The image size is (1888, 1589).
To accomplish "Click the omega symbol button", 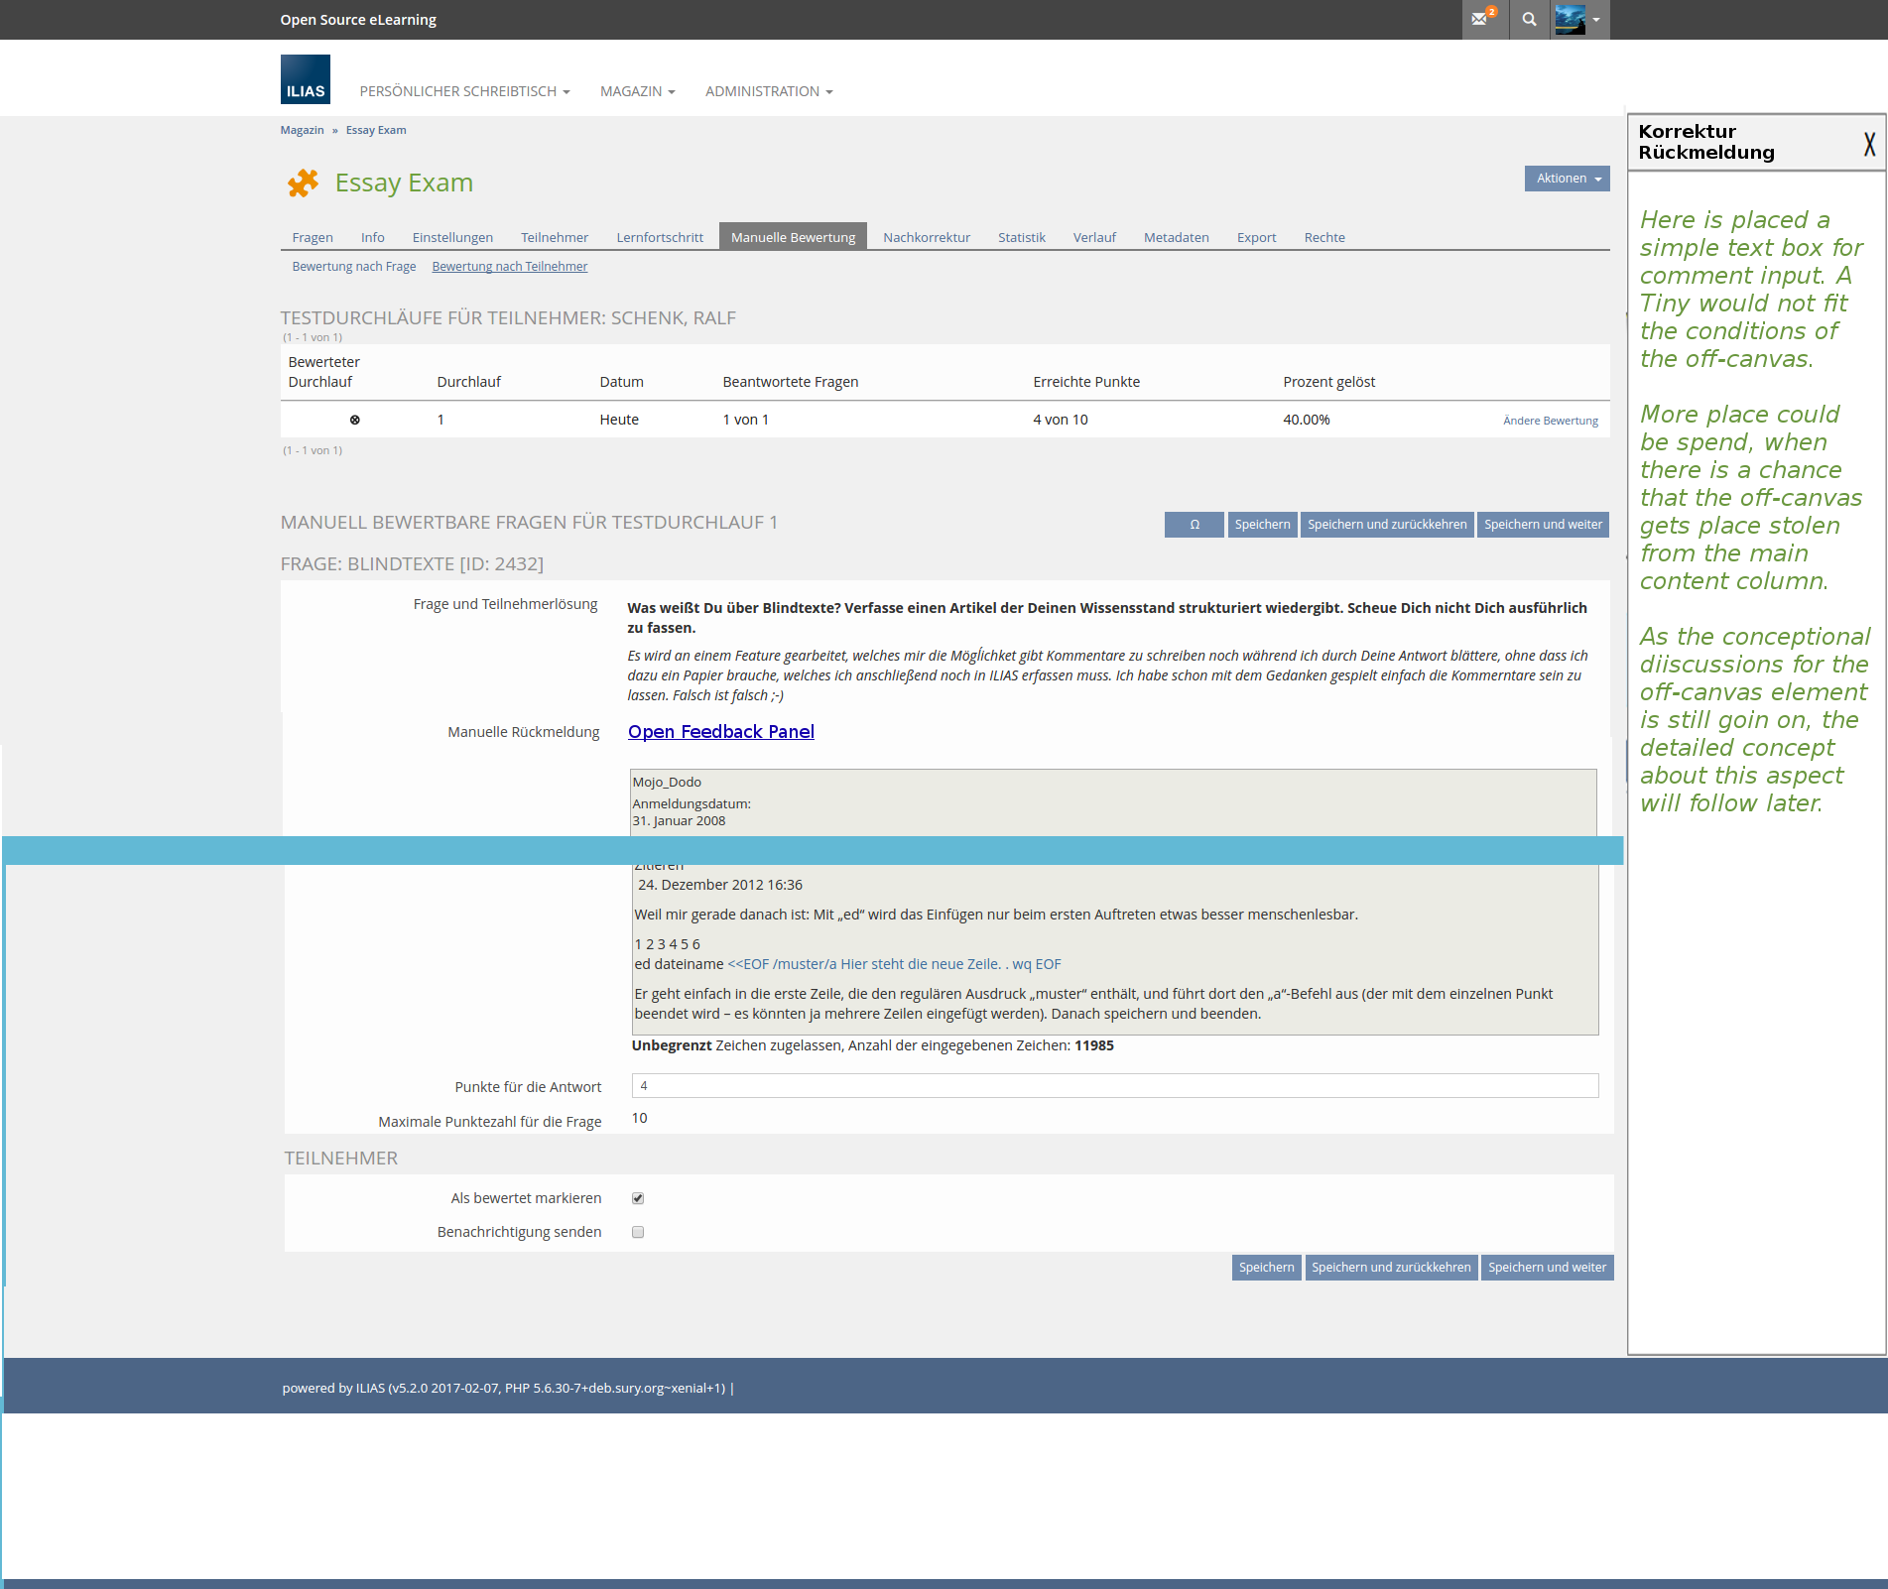I will [x=1194, y=525].
